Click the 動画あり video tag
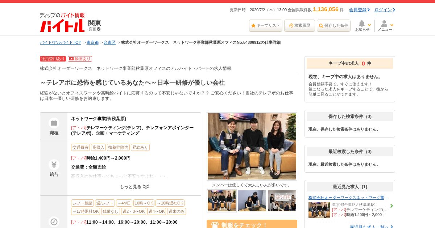435x228 pixels. [80, 59]
